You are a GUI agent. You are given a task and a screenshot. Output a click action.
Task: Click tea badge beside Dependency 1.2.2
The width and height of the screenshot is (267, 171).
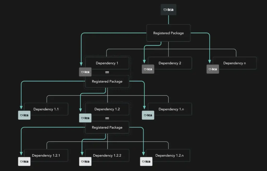(x=85, y=161)
